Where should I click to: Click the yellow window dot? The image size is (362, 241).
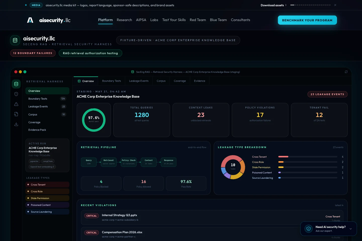coord(20,72)
